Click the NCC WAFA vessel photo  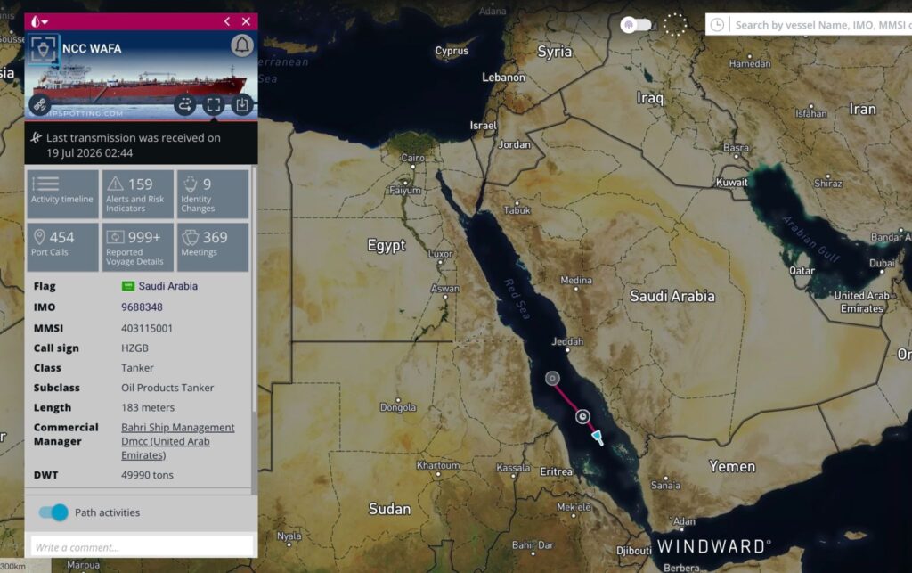pyautogui.click(x=141, y=76)
